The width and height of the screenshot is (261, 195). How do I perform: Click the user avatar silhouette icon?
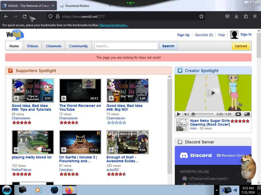[234, 35]
